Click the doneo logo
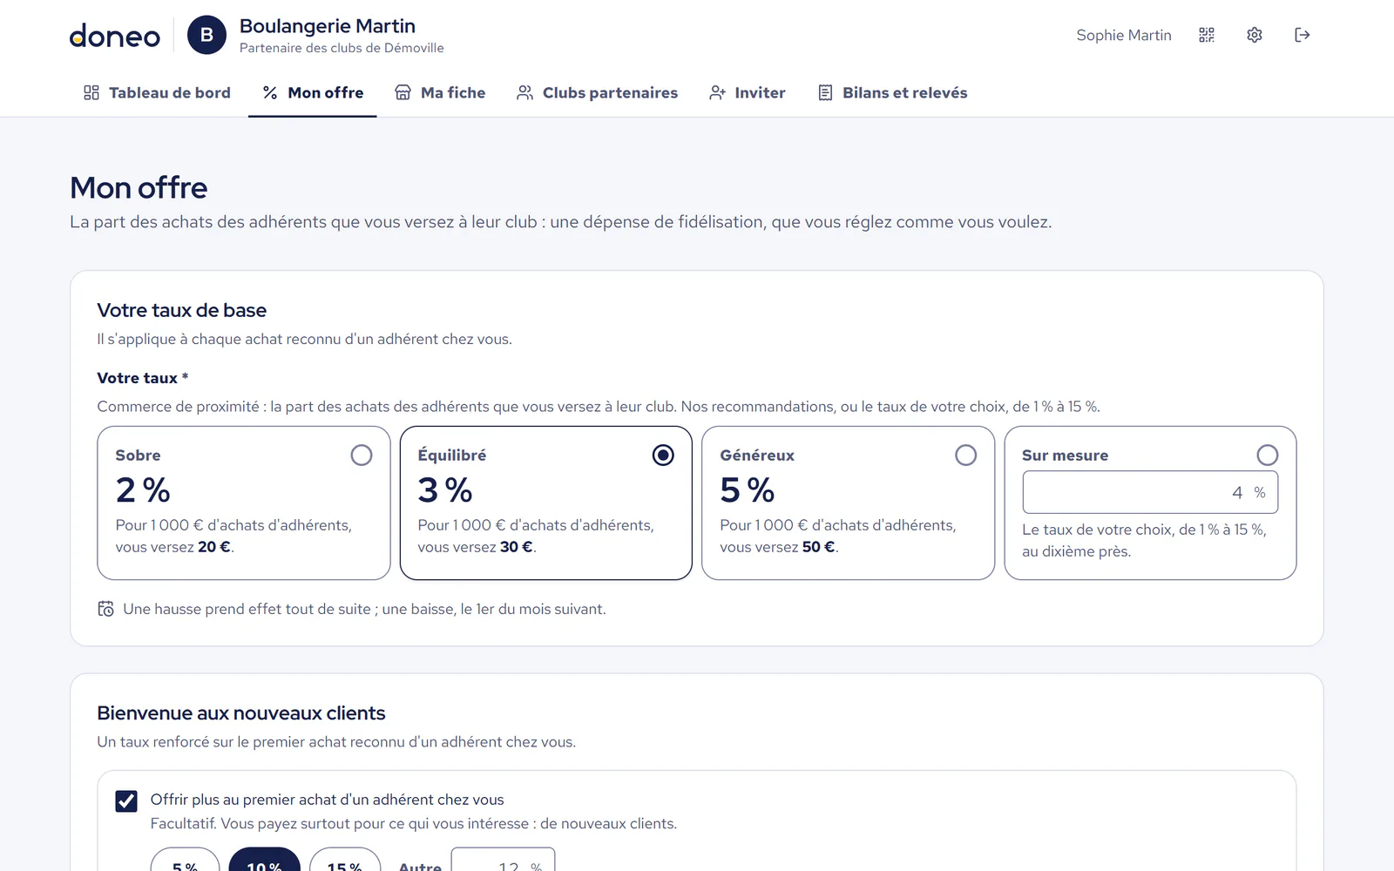This screenshot has height=871, width=1394. click(x=115, y=36)
